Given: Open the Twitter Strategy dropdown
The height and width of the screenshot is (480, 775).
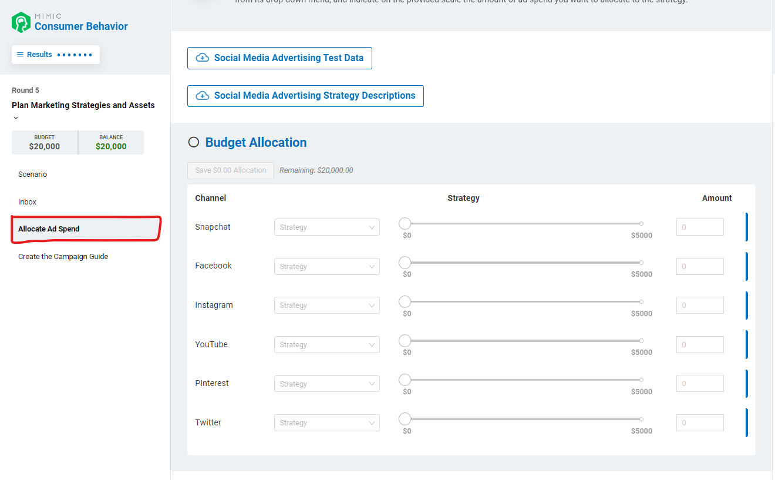Looking at the screenshot, I should click(x=327, y=423).
